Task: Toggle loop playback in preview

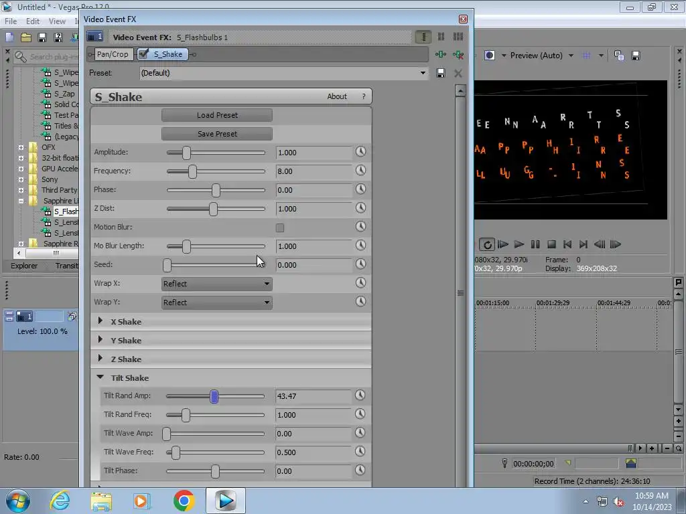Action: [487, 244]
